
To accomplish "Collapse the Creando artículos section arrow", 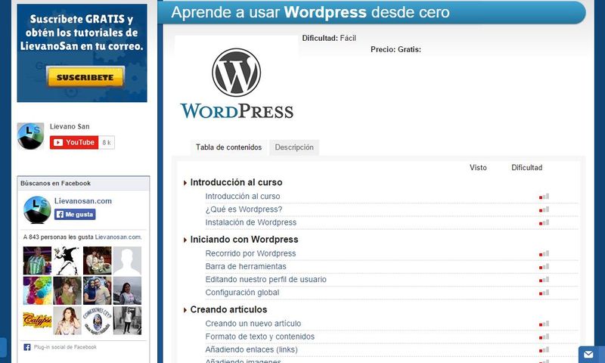I will coord(185,310).
